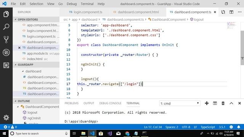
Task: Open the terminal selector dropdown 1: cmd
Action: pos(180,104)
